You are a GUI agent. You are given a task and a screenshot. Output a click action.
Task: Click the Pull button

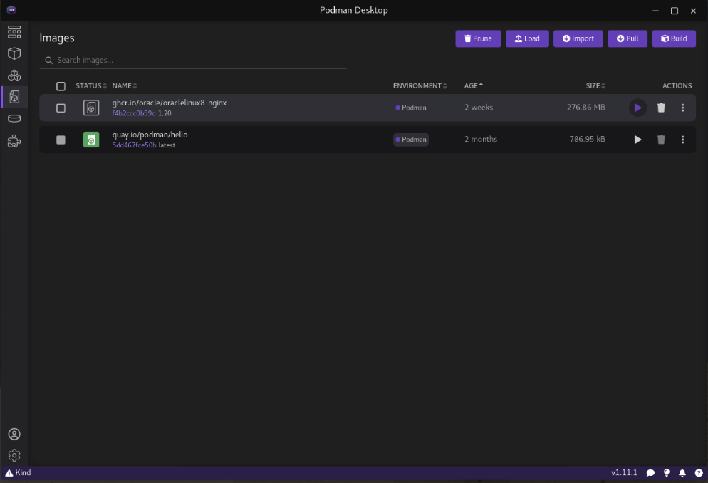point(628,38)
